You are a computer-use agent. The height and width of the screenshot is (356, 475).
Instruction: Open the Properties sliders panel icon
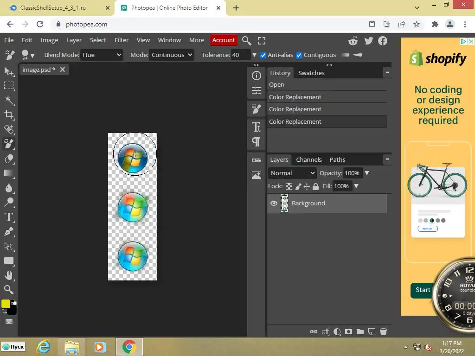(x=256, y=90)
